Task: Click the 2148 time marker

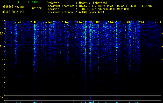Action: point(127,22)
